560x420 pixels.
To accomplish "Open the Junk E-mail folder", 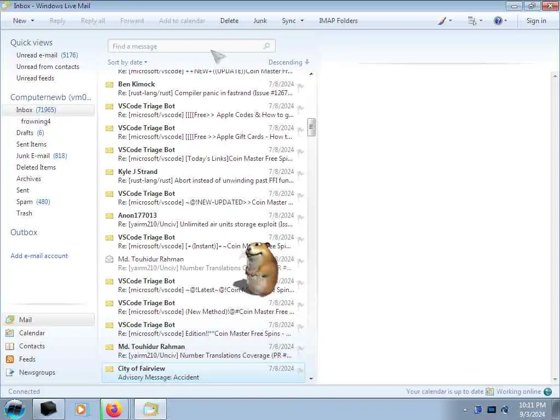I will pyautogui.click(x=42, y=156).
